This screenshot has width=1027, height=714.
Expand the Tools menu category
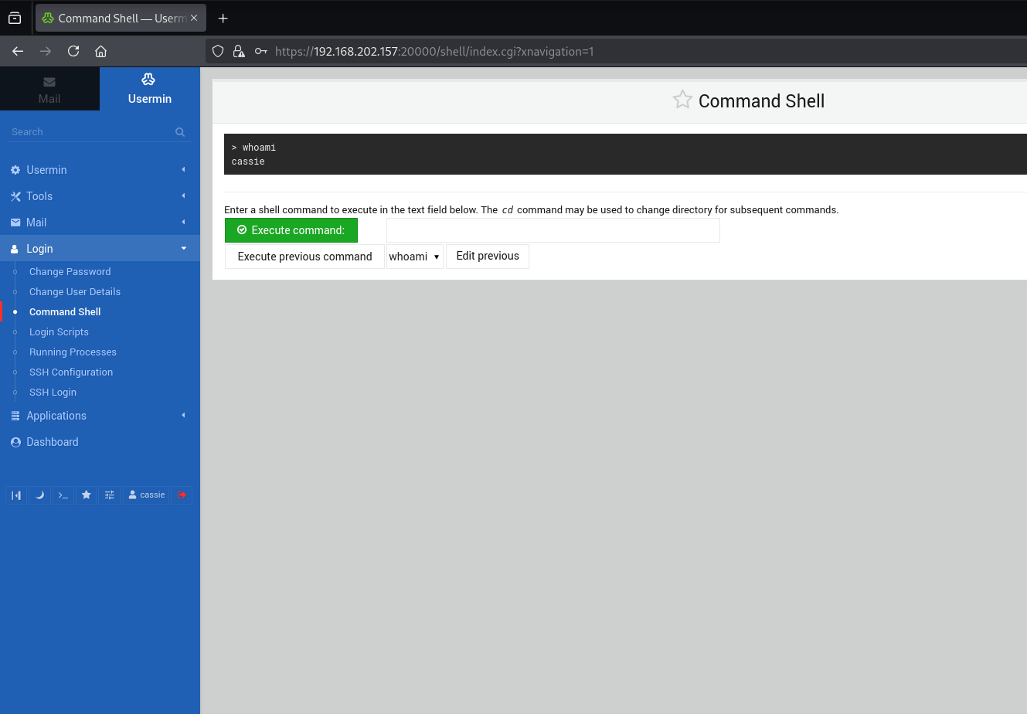tap(100, 196)
